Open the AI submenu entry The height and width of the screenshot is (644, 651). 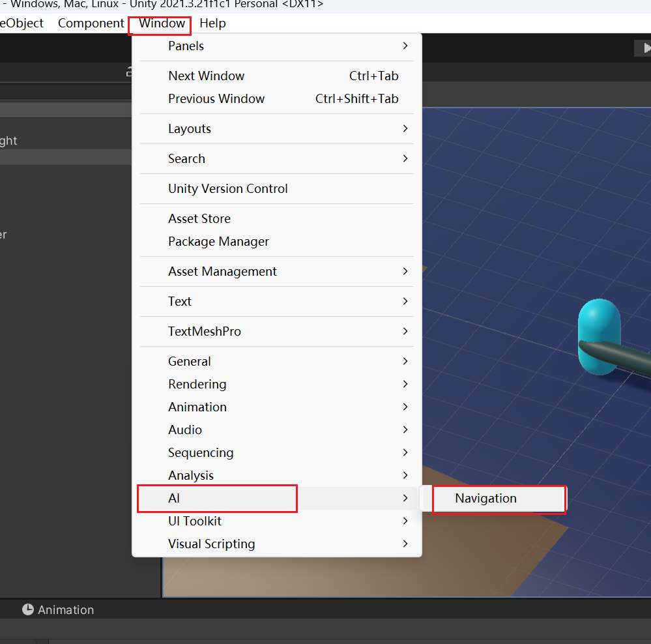pos(277,498)
